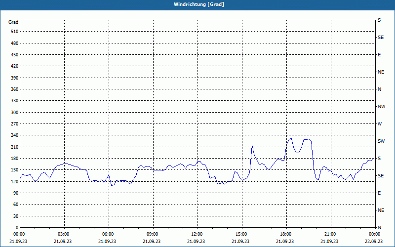Click the 03:00 time label
The height and width of the screenshot is (247, 395).
pyautogui.click(x=64, y=234)
